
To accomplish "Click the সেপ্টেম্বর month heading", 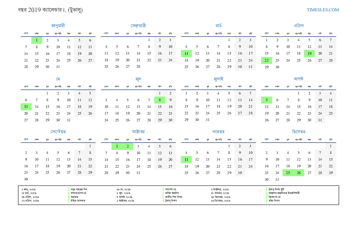I will point(58,132).
